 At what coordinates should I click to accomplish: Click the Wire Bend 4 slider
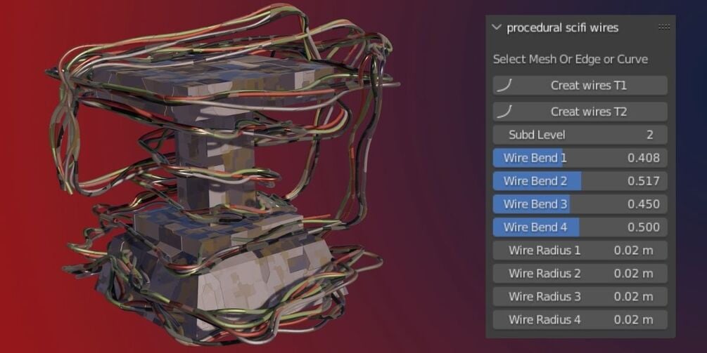point(580,227)
